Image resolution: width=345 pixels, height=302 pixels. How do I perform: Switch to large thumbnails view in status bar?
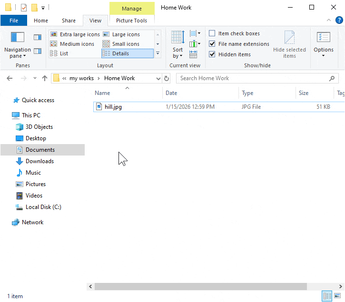coord(337,296)
